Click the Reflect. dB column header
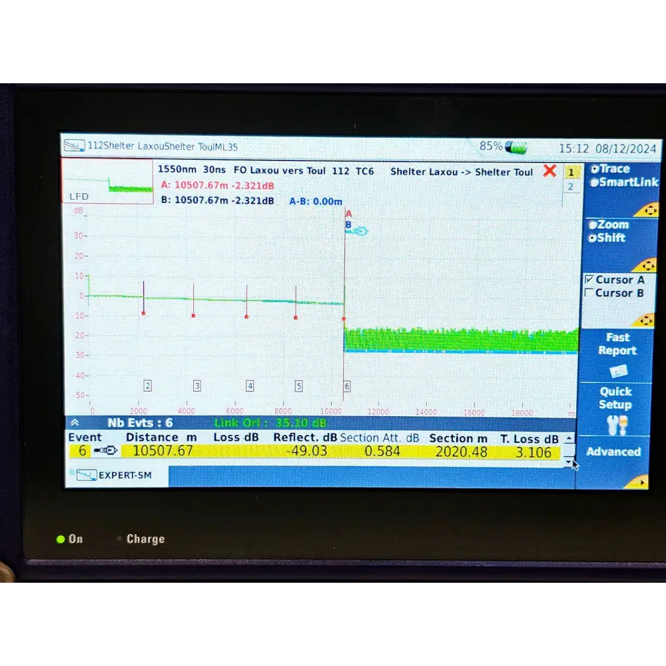This screenshot has width=666, height=666. pos(305,438)
